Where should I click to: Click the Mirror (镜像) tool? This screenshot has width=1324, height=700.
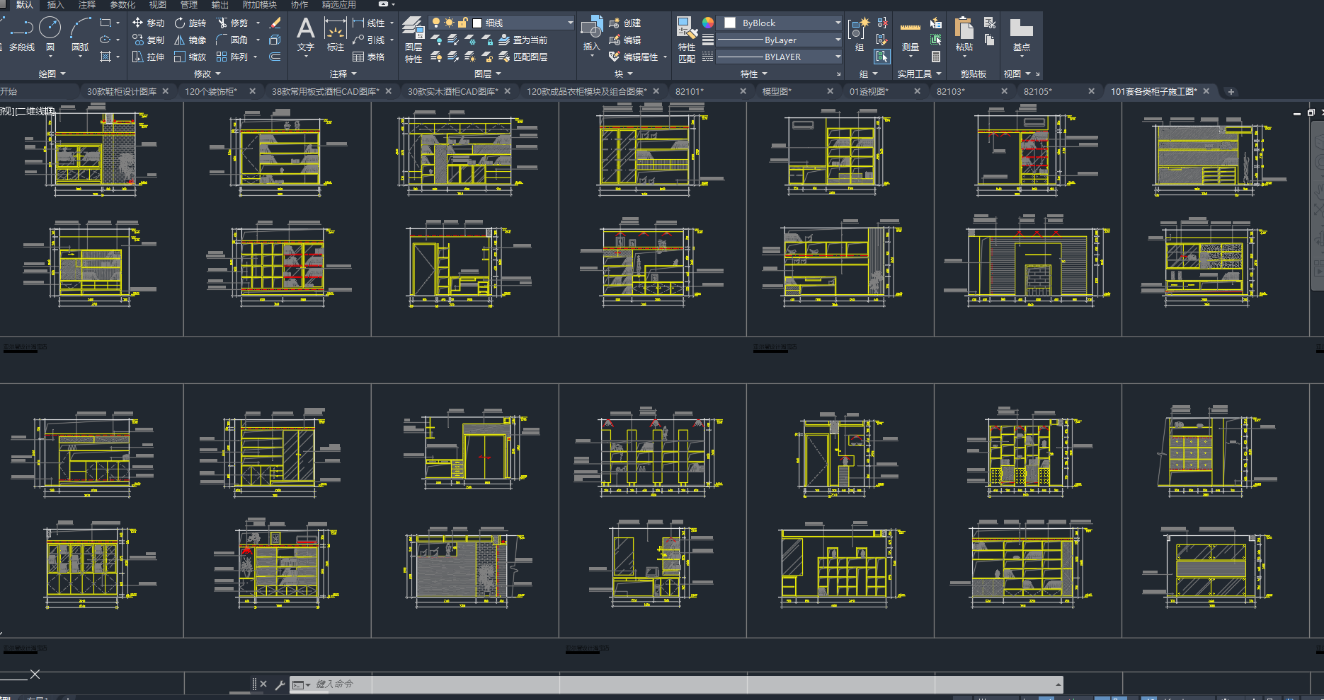click(190, 40)
